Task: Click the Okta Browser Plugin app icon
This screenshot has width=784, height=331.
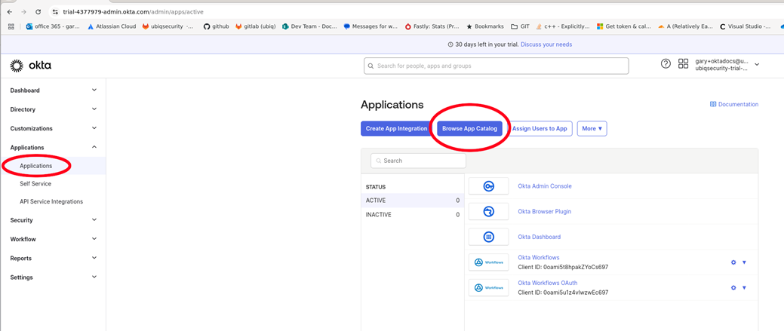Action: coord(488,212)
